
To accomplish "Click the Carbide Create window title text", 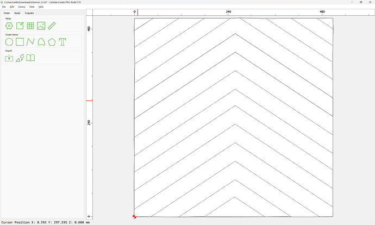I will pos(42,2).
